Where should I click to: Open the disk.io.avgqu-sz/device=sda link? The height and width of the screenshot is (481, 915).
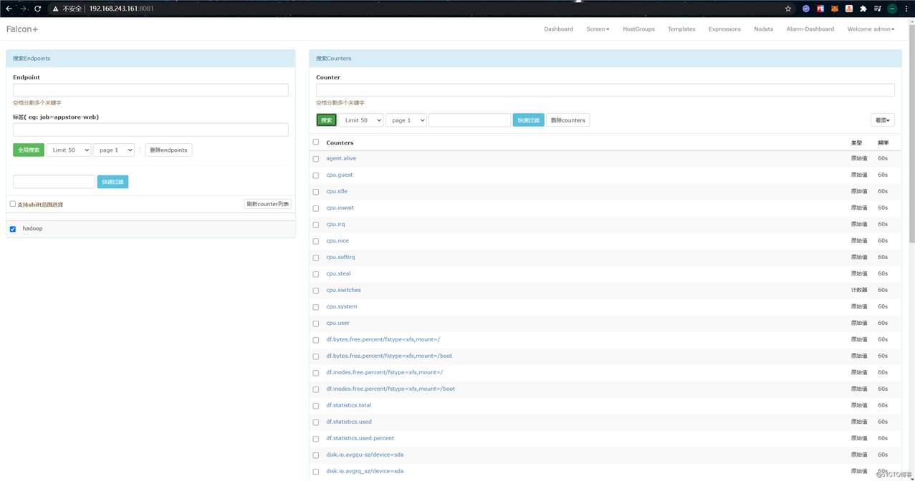[365, 455]
